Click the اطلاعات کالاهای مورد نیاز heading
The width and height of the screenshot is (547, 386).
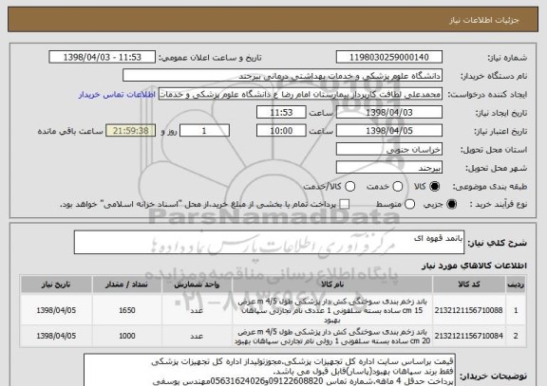[x=474, y=266]
